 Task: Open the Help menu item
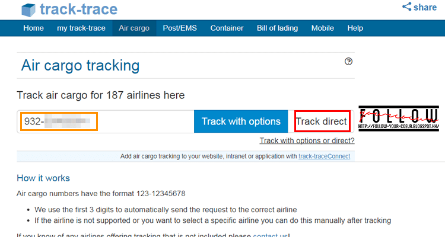[x=355, y=28]
